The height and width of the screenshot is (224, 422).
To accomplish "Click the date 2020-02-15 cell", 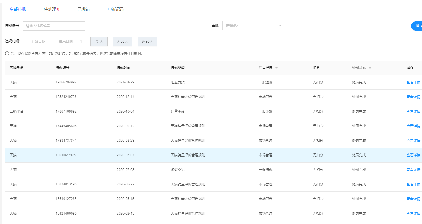I will pyautogui.click(x=126, y=213).
